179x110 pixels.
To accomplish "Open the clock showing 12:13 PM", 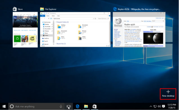I will click(x=172, y=106).
